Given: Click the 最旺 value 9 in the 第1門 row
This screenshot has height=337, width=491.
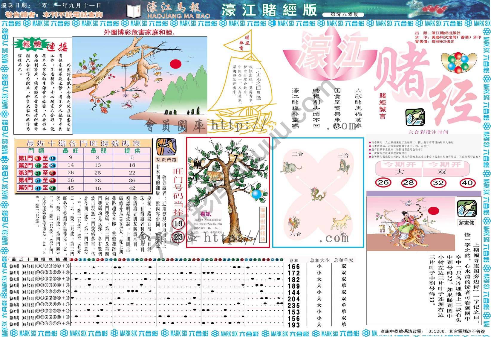Looking at the screenshot, I should click(x=71, y=157).
